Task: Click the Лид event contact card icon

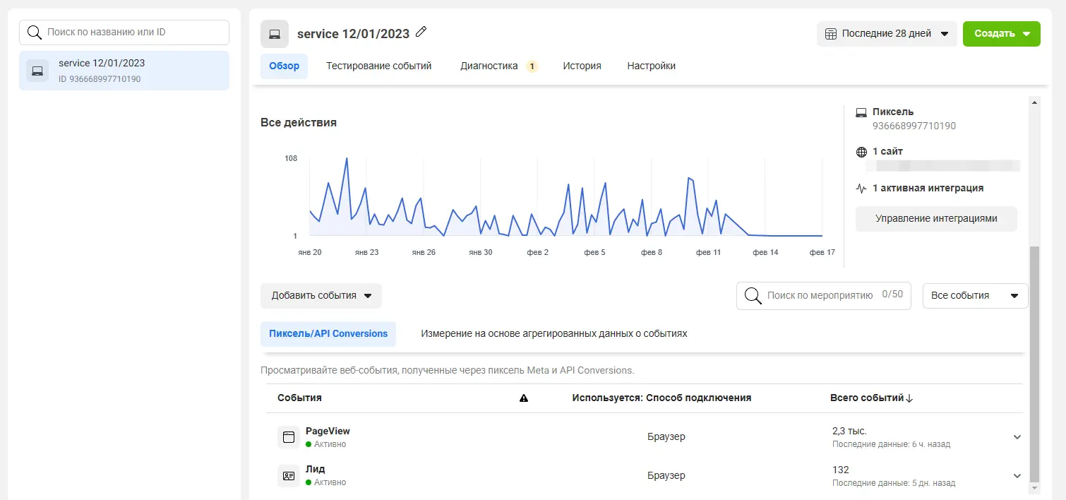Action: point(288,476)
